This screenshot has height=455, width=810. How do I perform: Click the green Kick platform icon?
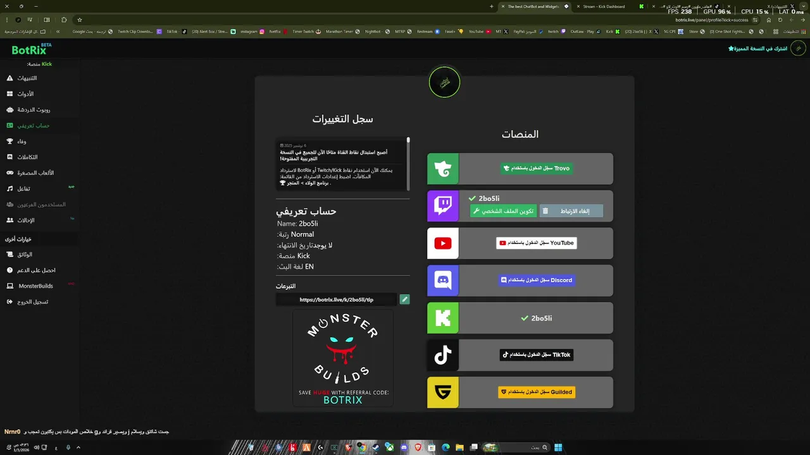[443, 318]
